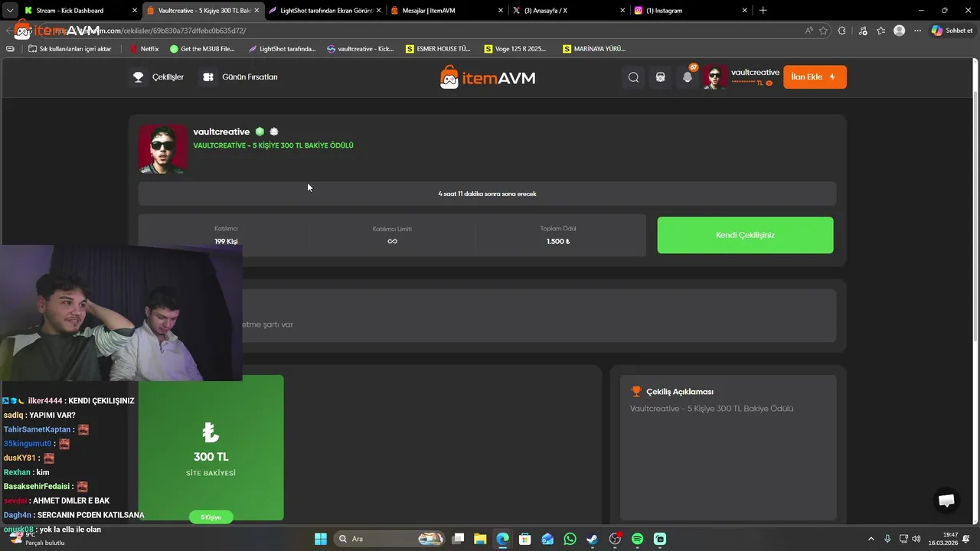Click green Kendi Çekilişiniz button
980x551 pixels.
coord(745,235)
